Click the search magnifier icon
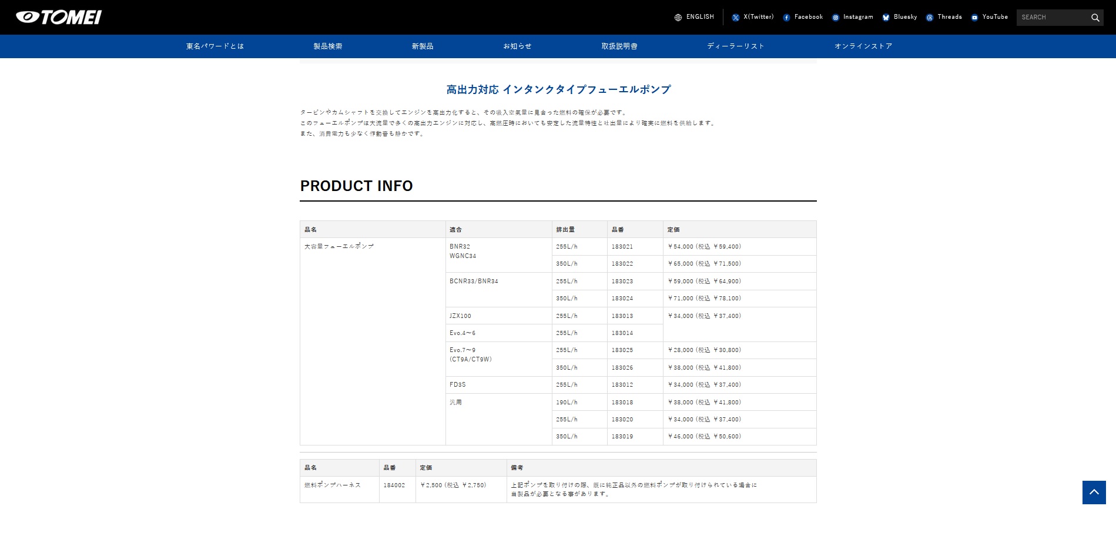 coord(1095,18)
